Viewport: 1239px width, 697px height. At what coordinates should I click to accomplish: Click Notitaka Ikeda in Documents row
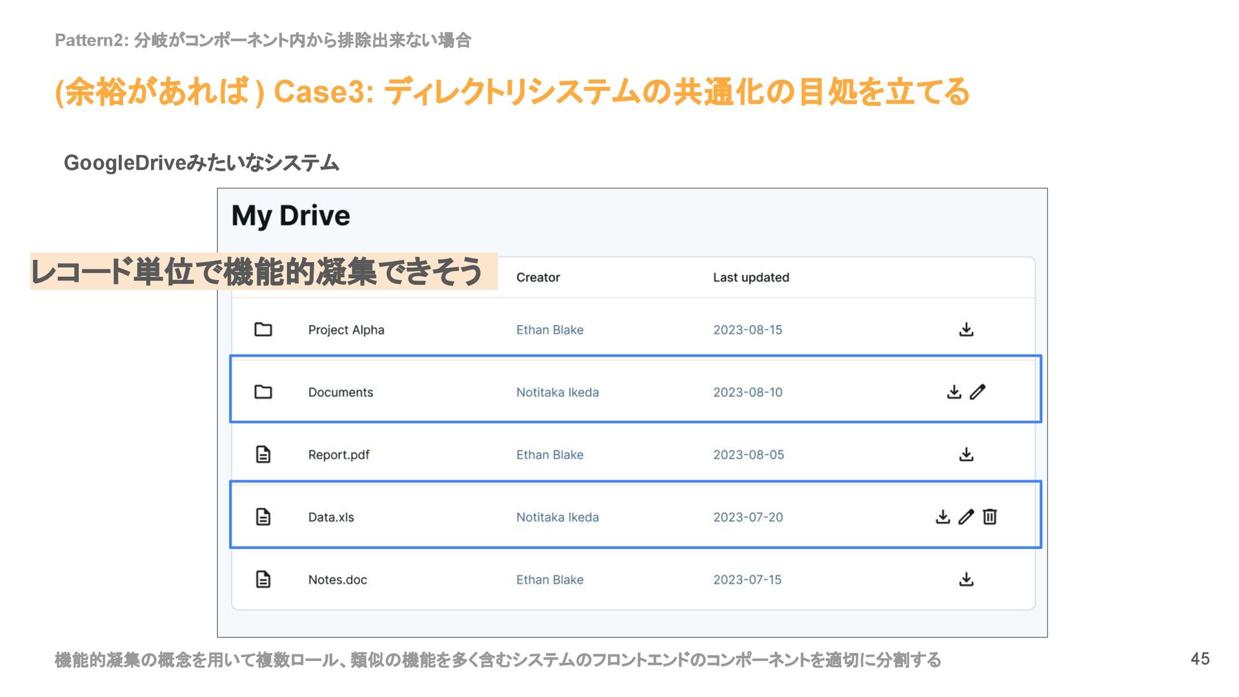[557, 392]
